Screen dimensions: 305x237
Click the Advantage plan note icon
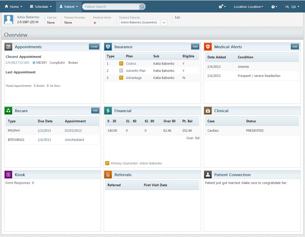(x=121, y=78)
